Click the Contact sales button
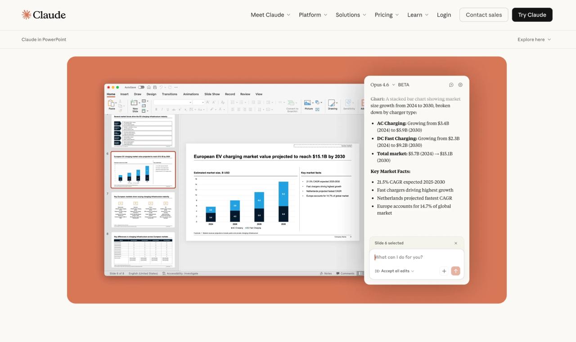Image resolution: width=576 pixels, height=342 pixels. (484, 15)
